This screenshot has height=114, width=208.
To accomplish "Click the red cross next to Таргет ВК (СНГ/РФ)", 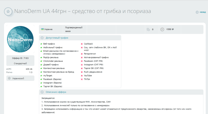I will coord(82,68).
